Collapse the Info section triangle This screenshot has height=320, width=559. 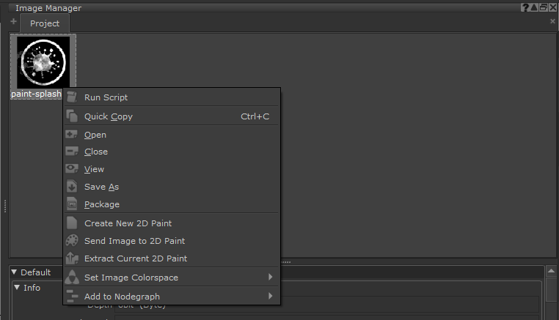[x=17, y=288]
